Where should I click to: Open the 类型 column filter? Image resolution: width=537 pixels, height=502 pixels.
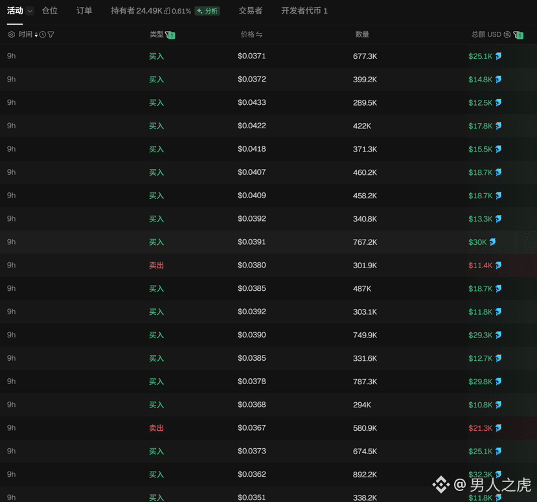pos(170,35)
